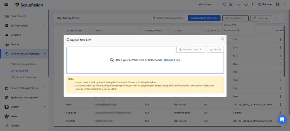
Task: Click the Getting Started star icon
Action: (7, 25)
